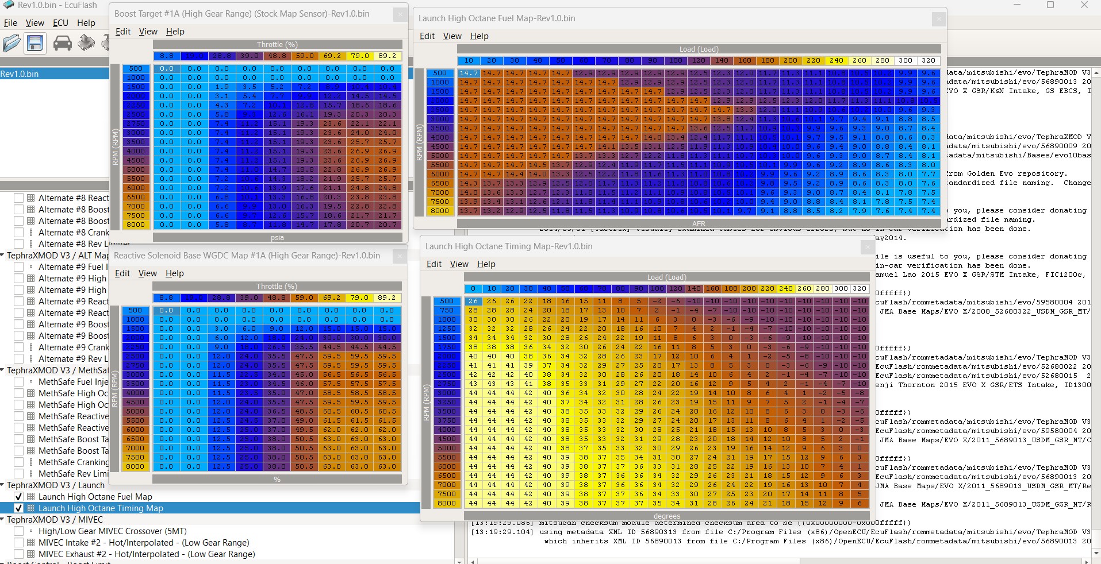Click the AFR unit label under Fuel Map
1101x564 pixels.
tap(699, 224)
